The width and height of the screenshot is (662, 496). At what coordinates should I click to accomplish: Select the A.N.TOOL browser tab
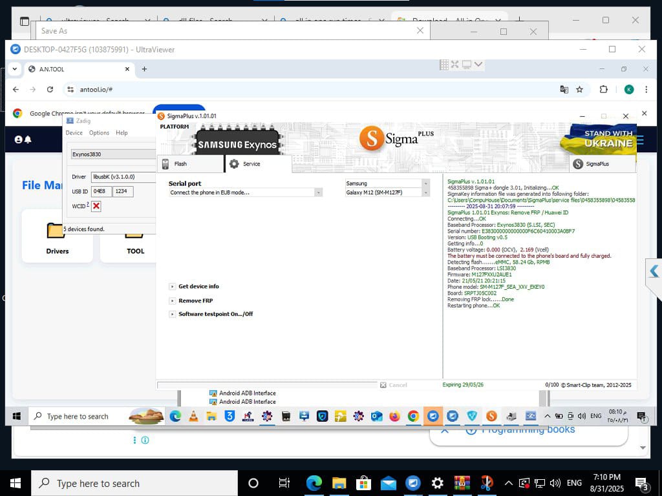(x=78, y=69)
